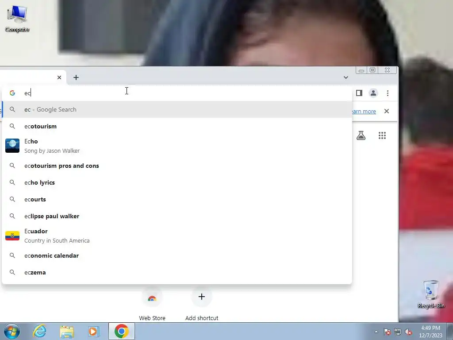Close the current Chrome tab
This screenshot has width=453, height=340.
tap(59, 77)
